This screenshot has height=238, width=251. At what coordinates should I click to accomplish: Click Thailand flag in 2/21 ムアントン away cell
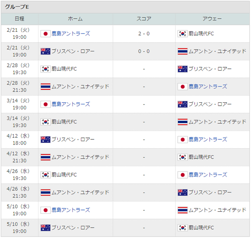pyautogui.click(x=182, y=51)
